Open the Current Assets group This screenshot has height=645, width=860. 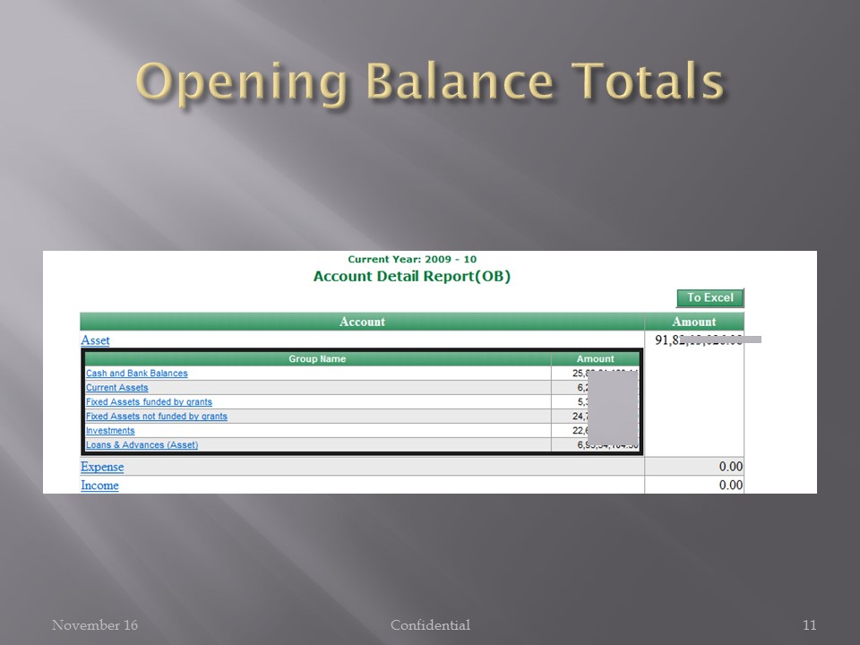coord(116,387)
